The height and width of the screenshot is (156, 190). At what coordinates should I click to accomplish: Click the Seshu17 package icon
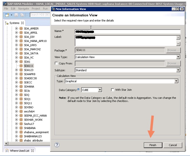tap(21, 124)
